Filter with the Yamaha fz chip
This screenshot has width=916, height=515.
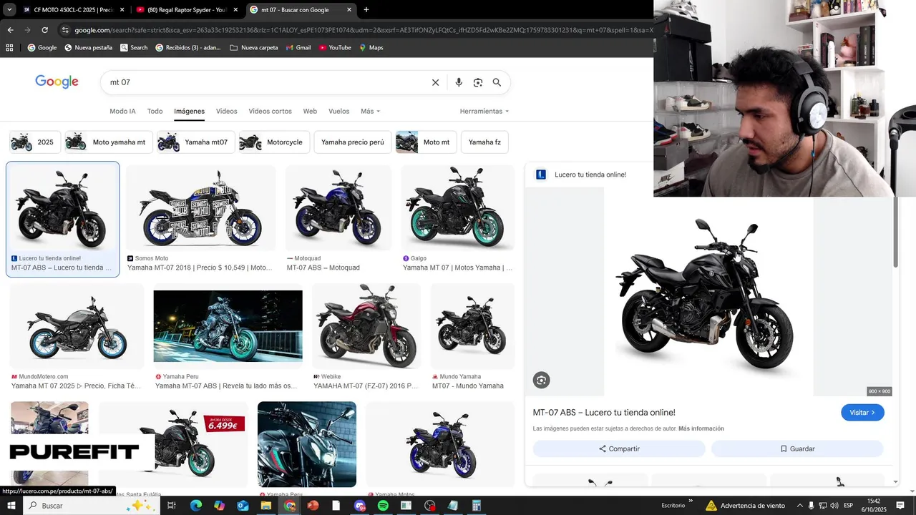click(484, 142)
